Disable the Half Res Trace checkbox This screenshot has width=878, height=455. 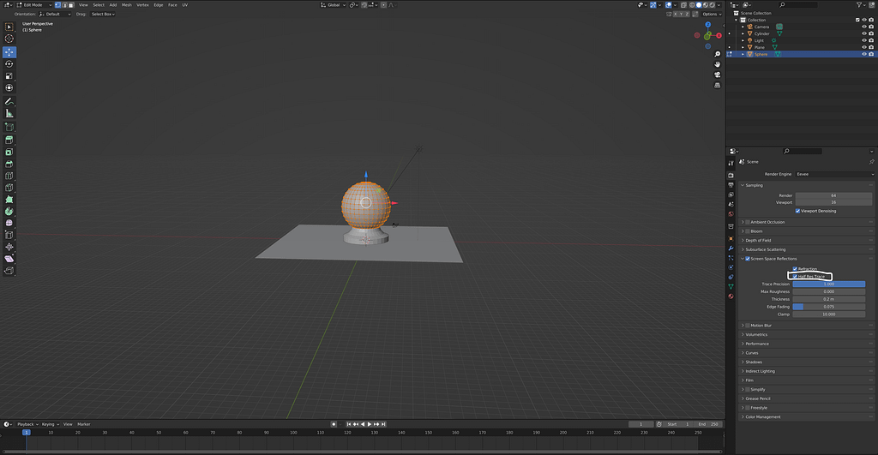coord(795,277)
